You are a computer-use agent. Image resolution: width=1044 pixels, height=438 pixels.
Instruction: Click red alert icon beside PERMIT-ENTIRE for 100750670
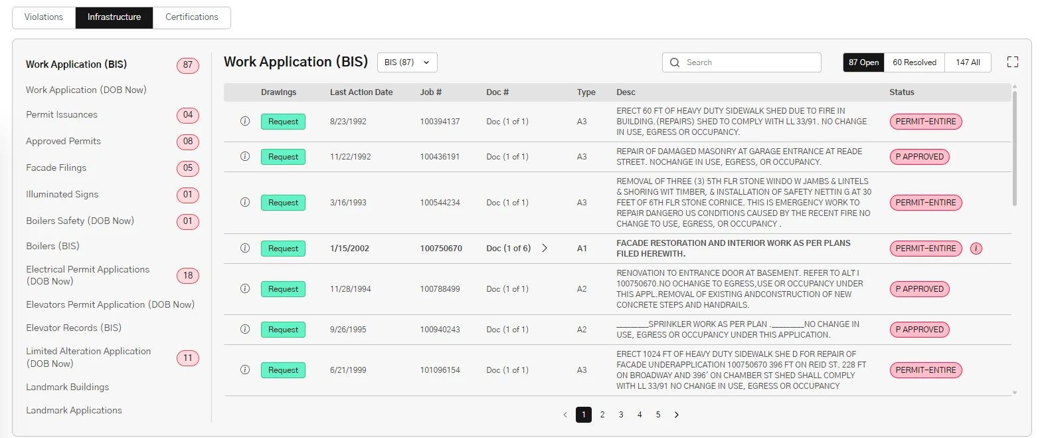976,249
